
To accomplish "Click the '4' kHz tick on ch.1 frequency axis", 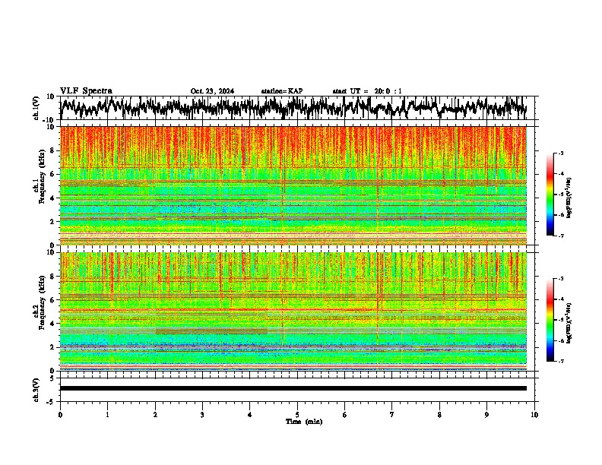I will coord(52,198).
